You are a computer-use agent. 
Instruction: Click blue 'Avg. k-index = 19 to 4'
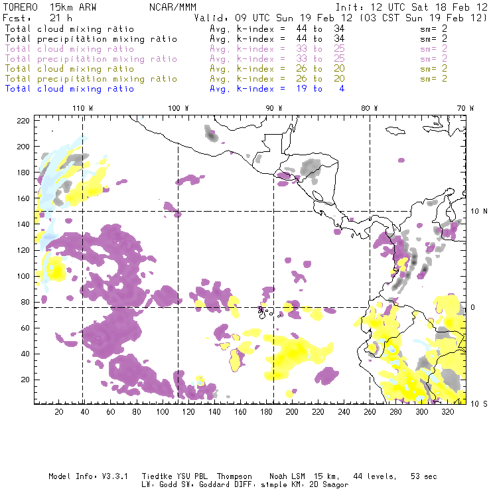point(277,89)
